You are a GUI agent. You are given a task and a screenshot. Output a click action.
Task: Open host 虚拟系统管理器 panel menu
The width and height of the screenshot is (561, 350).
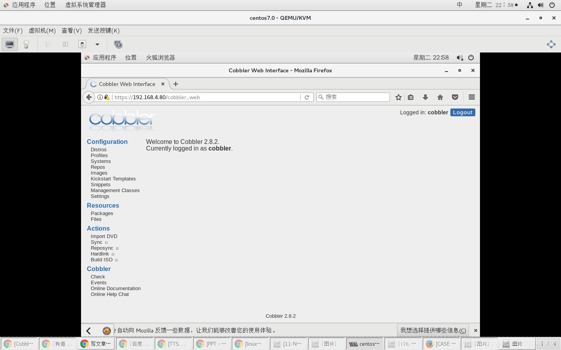pos(85,5)
